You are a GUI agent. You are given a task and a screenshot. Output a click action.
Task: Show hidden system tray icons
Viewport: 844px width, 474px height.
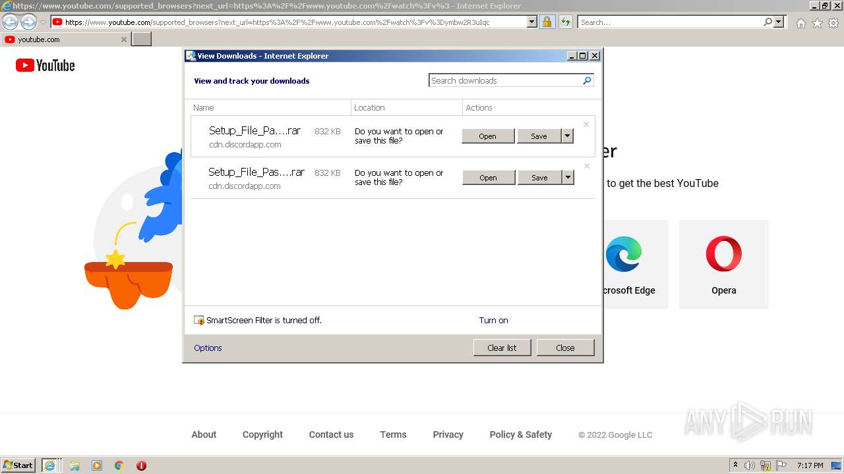pyautogui.click(x=735, y=465)
